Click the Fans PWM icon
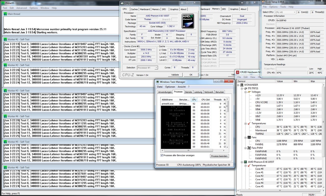 tap(249, 148)
